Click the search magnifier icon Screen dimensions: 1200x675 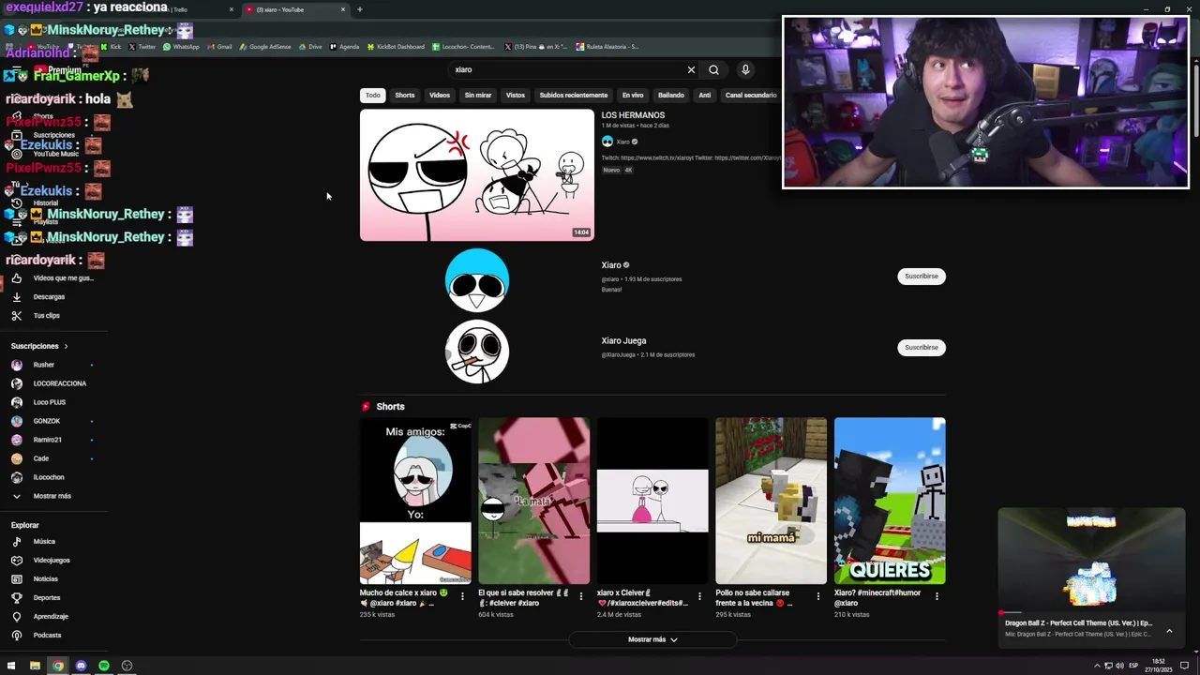pyautogui.click(x=713, y=69)
